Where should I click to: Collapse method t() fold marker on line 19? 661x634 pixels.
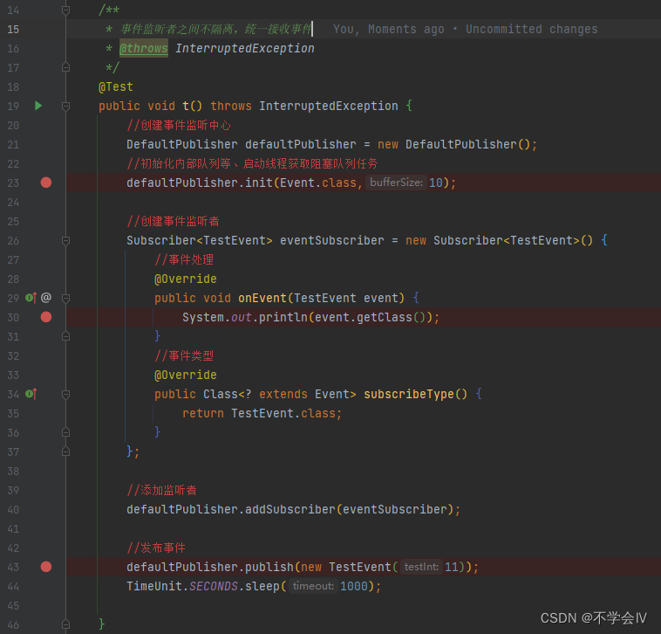click(x=65, y=106)
